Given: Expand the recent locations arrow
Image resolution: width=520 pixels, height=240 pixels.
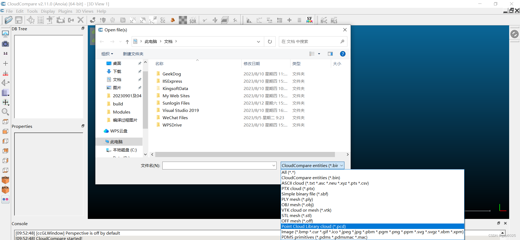Looking at the screenshot, I should click(x=120, y=42).
